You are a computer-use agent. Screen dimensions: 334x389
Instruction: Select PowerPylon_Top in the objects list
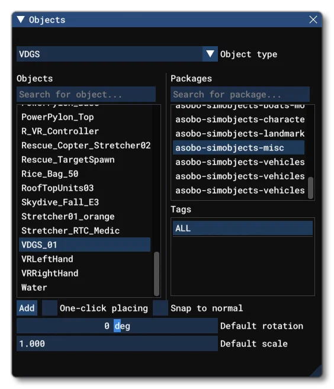point(85,117)
